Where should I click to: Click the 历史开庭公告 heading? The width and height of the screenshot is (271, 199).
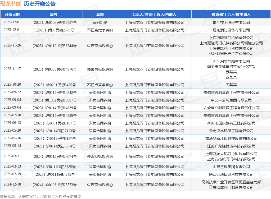(40, 4)
